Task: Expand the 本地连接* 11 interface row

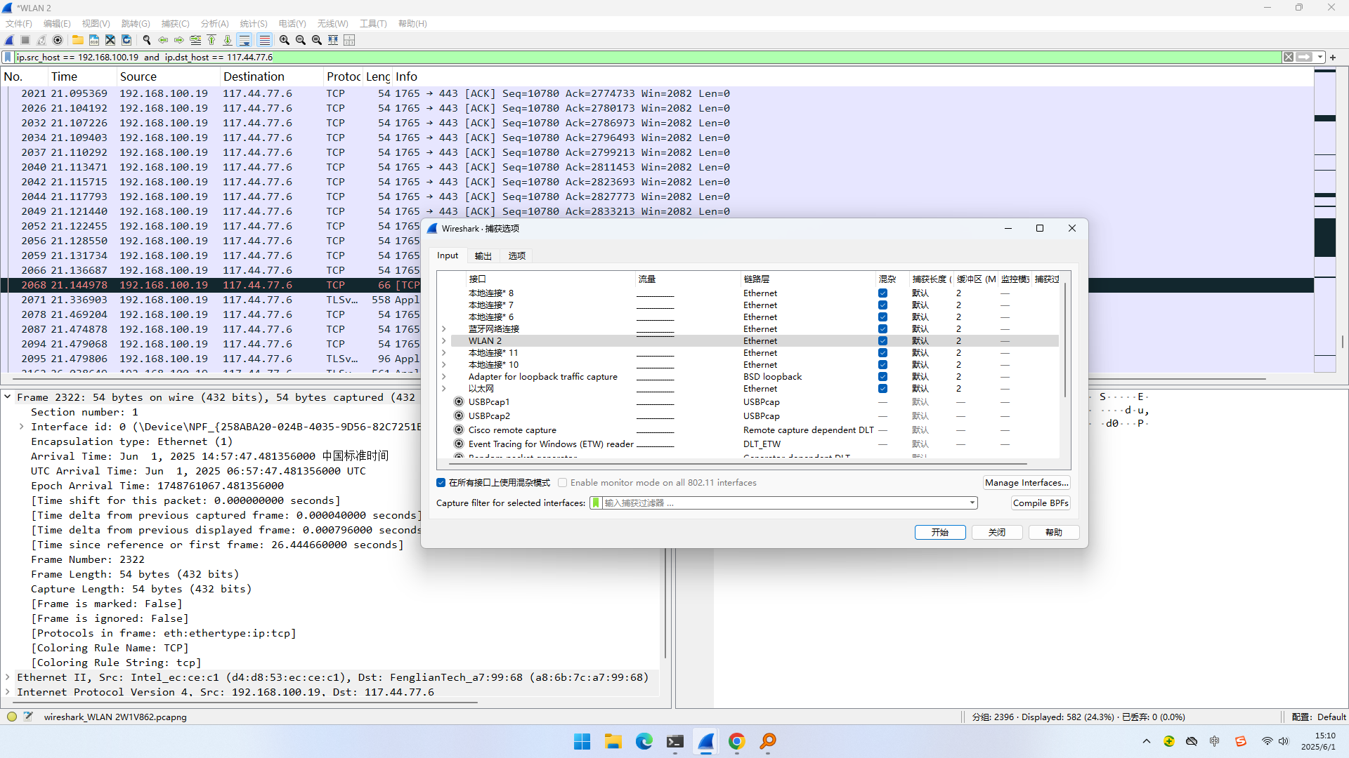Action: 444,353
